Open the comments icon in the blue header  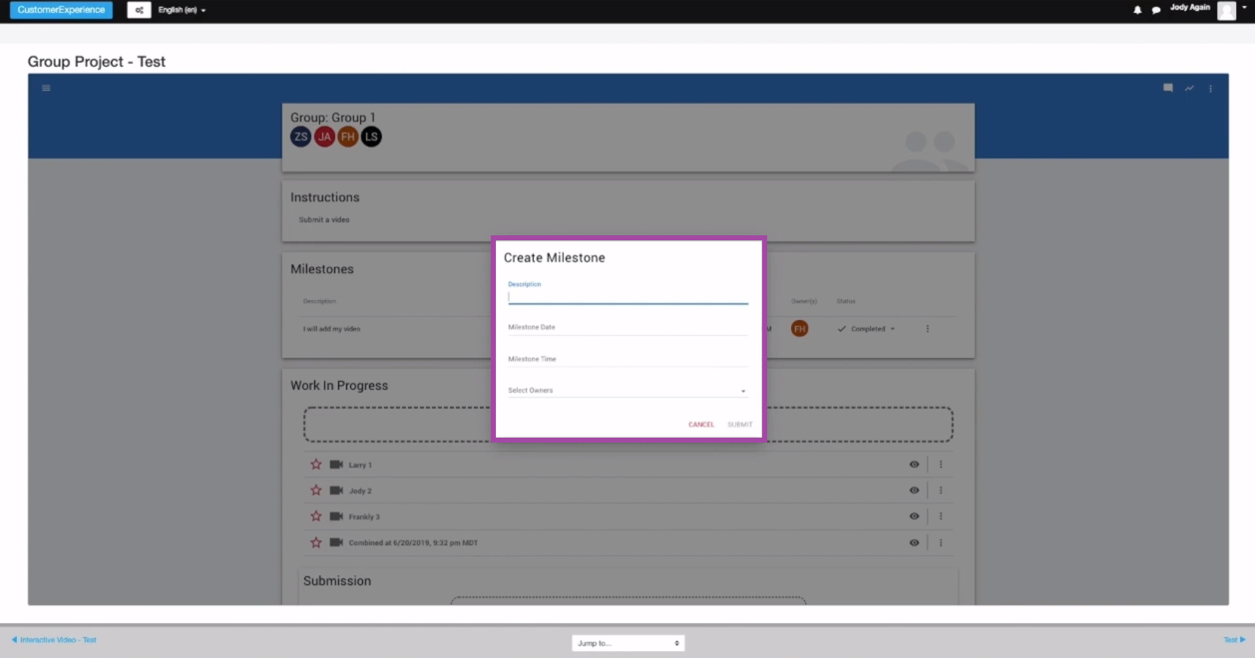click(1168, 88)
